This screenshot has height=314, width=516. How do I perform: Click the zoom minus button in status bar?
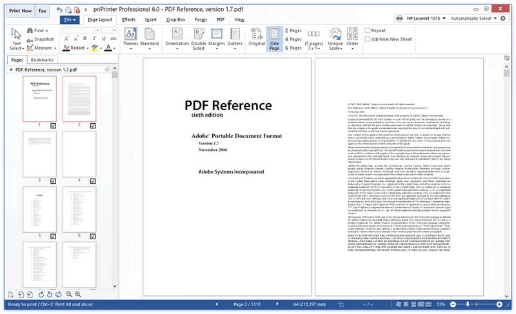(453, 304)
